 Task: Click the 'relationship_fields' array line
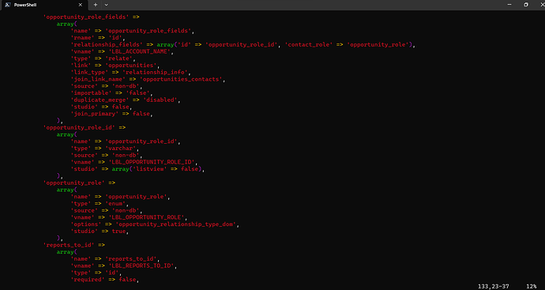tap(243, 44)
